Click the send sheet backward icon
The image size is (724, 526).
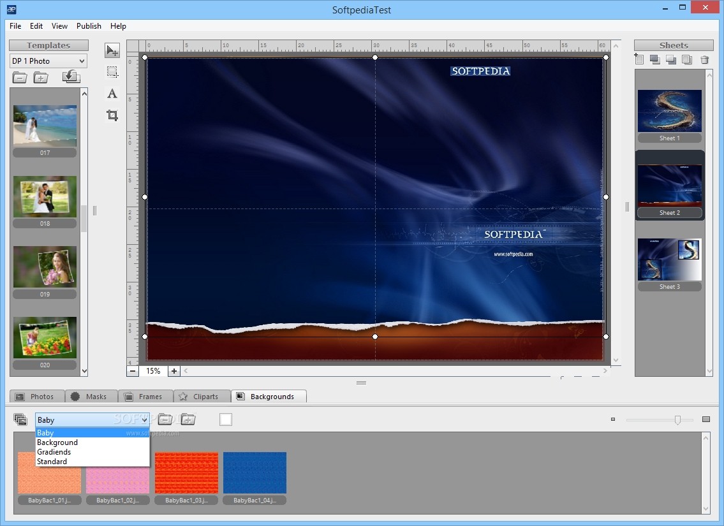click(x=671, y=59)
